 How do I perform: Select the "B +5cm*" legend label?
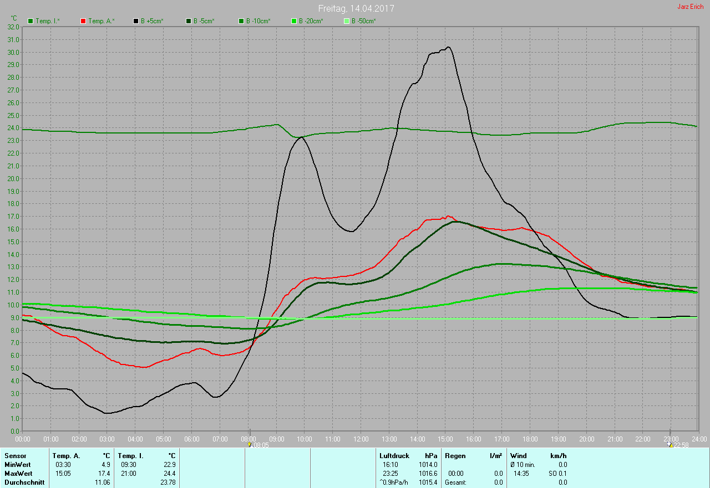click(151, 21)
